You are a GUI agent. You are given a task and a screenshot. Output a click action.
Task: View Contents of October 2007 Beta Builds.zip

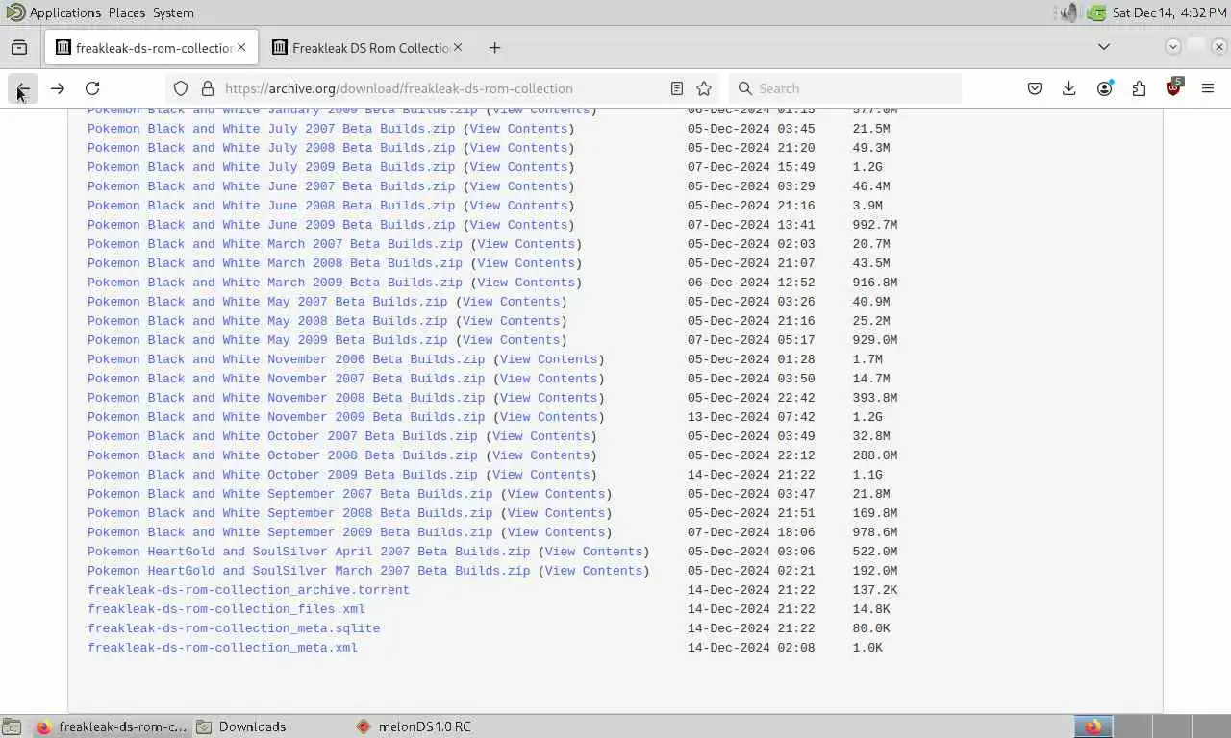540,436
